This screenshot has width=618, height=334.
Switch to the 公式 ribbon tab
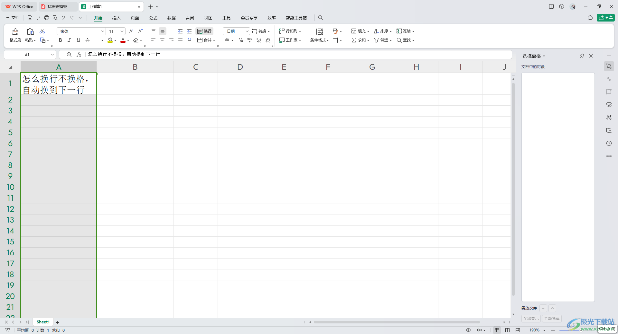[153, 18]
